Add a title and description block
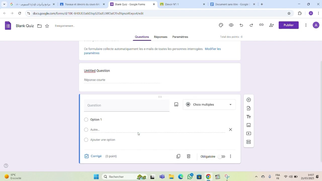Image resolution: width=322 pixels, height=181 pixels. click(x=249, y=117)
